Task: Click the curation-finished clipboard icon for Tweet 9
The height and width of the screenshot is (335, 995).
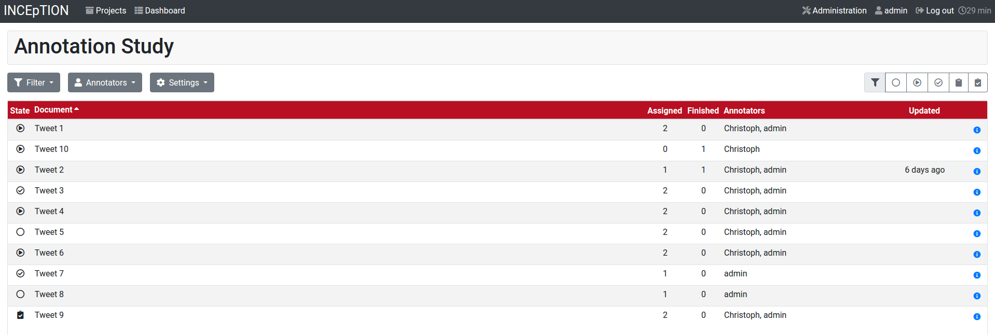Action: 20,315
